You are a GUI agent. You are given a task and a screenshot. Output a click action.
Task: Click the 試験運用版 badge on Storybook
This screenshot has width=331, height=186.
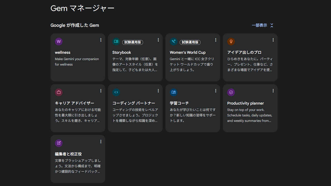(133, 42)
